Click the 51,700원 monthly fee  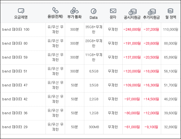pos(170,85)
